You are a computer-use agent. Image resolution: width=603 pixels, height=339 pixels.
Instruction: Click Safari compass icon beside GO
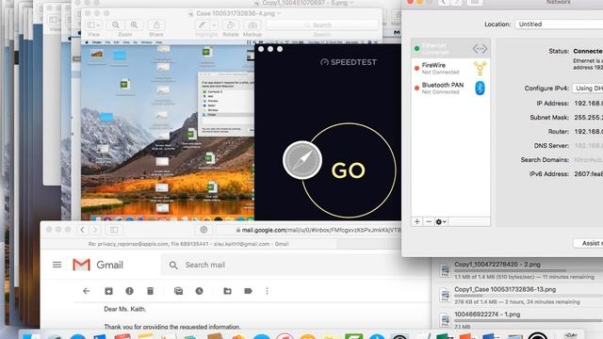point(302,160)
